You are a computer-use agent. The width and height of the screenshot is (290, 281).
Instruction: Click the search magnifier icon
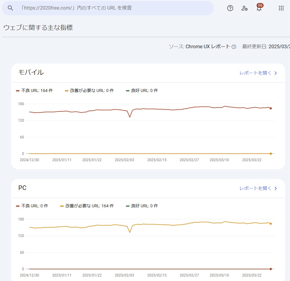click(10, 8)
